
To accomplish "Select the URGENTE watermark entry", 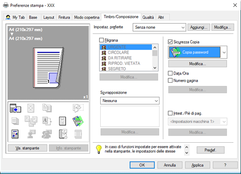I will (x=126, y=47).
